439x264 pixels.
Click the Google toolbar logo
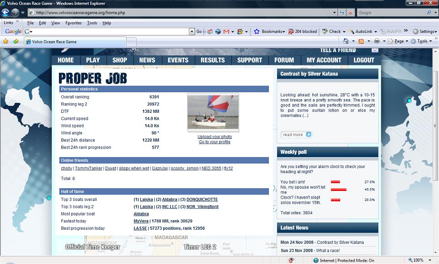pyautogui.click(x=13, y=32)
